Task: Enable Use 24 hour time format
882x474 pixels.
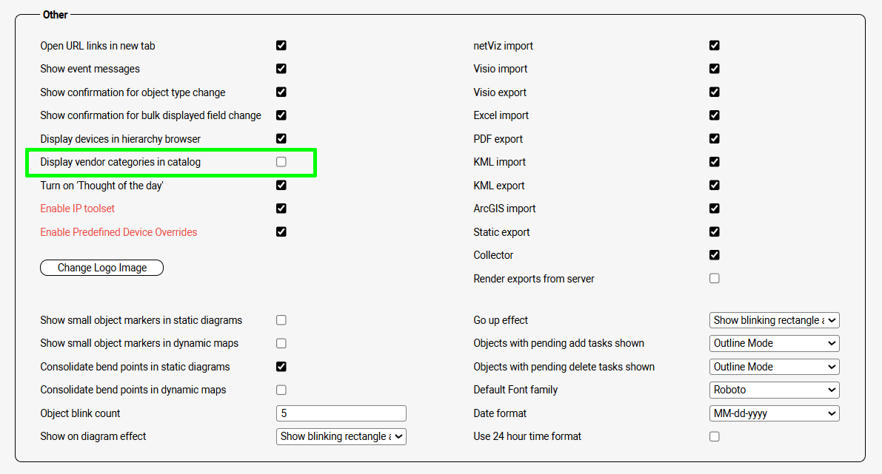Action: point(715,436)
